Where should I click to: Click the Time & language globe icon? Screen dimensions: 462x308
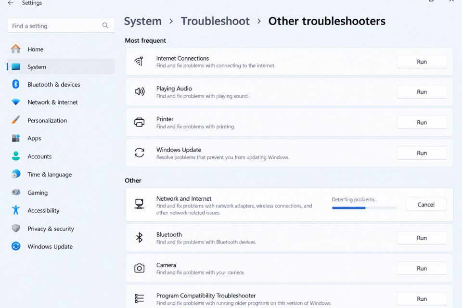16,174
